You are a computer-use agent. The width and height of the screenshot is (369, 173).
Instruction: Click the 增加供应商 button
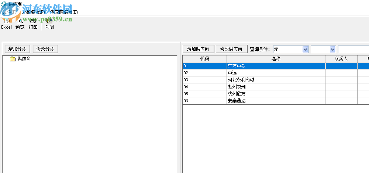pos(198,49)
